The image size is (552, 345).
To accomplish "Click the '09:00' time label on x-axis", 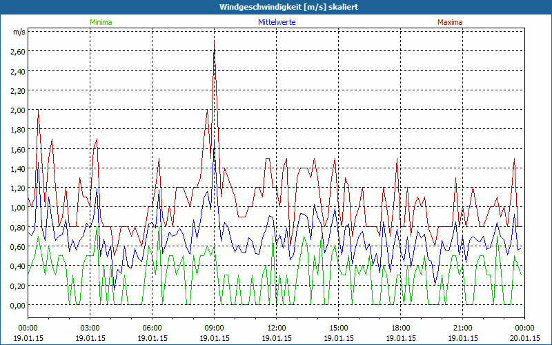I will pyautogui.click(x=215, y=328).
